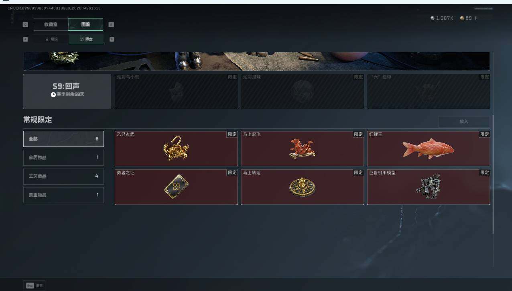Select the 马上起飞 red horse item
The height and width of the screenshot is (291, 512).
pyautogui.click(x=302, y=149)
